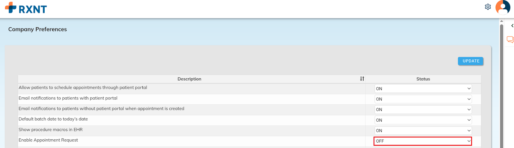The width and height of the screenshot is (514, 148).
Task: Open the user profile avatar
Action: tap(503, 7)
